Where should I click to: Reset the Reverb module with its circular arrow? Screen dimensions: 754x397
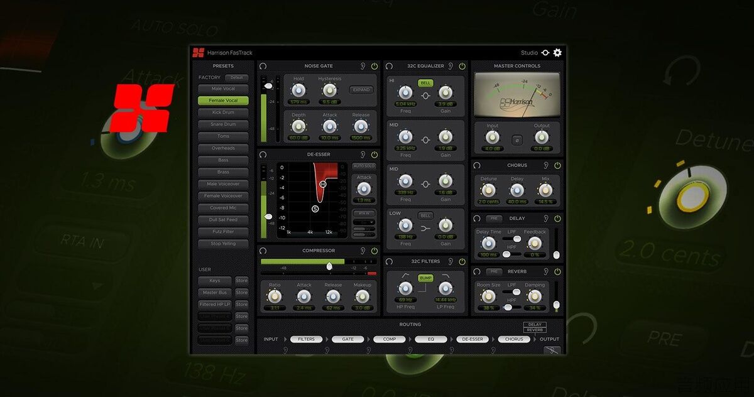click(477, 271)
